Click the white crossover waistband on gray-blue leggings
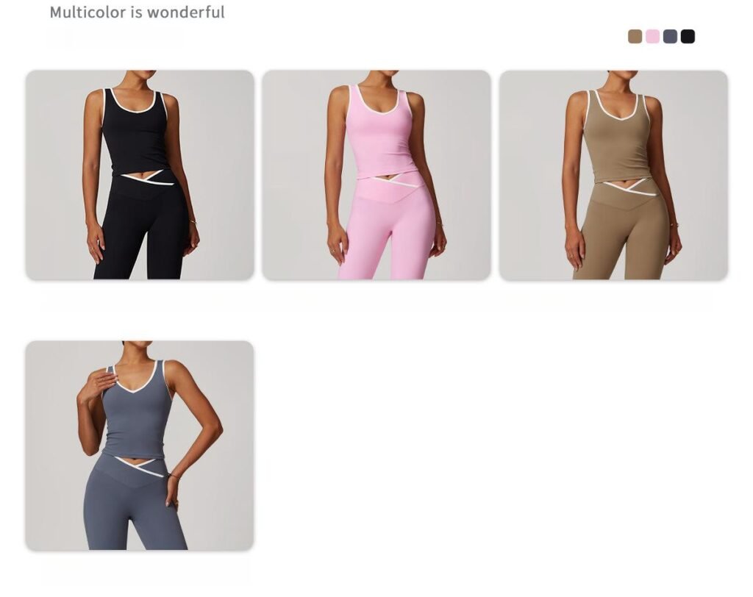The height and width of the screenshot is (597, 753). click(139, 466)
